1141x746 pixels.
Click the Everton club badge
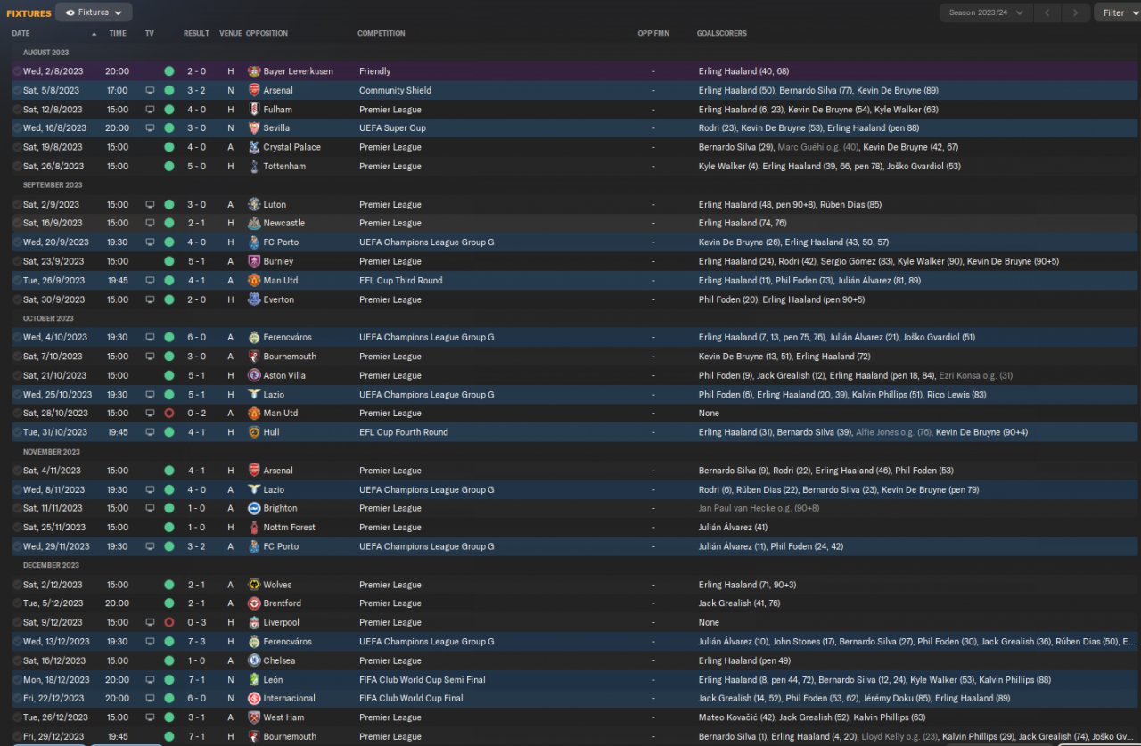254,300
